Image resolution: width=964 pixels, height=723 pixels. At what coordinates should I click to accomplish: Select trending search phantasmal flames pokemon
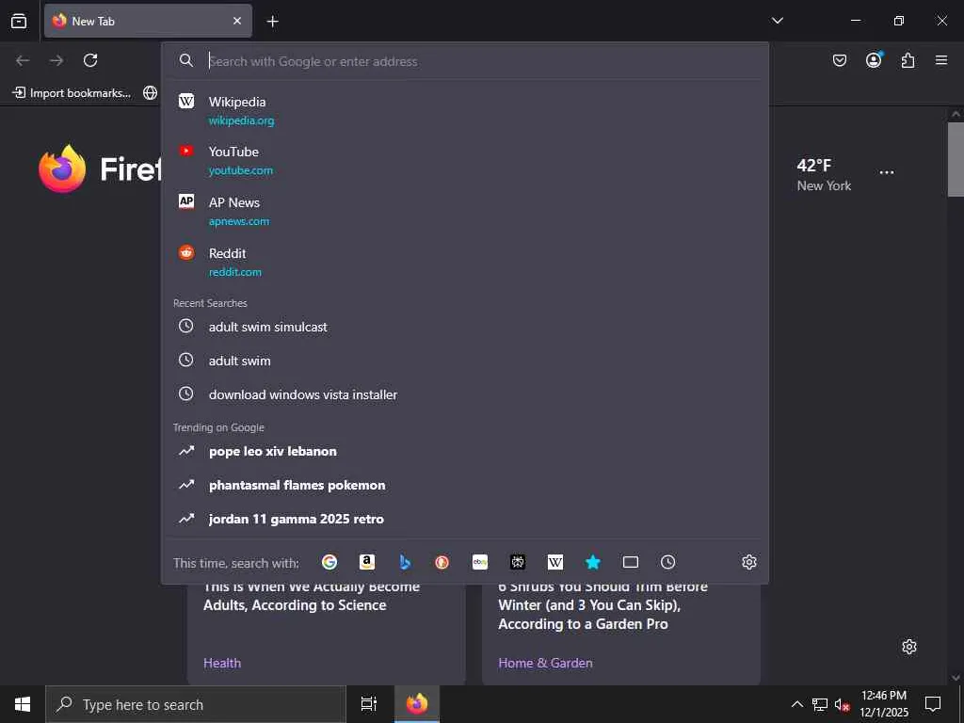[465, 485]
